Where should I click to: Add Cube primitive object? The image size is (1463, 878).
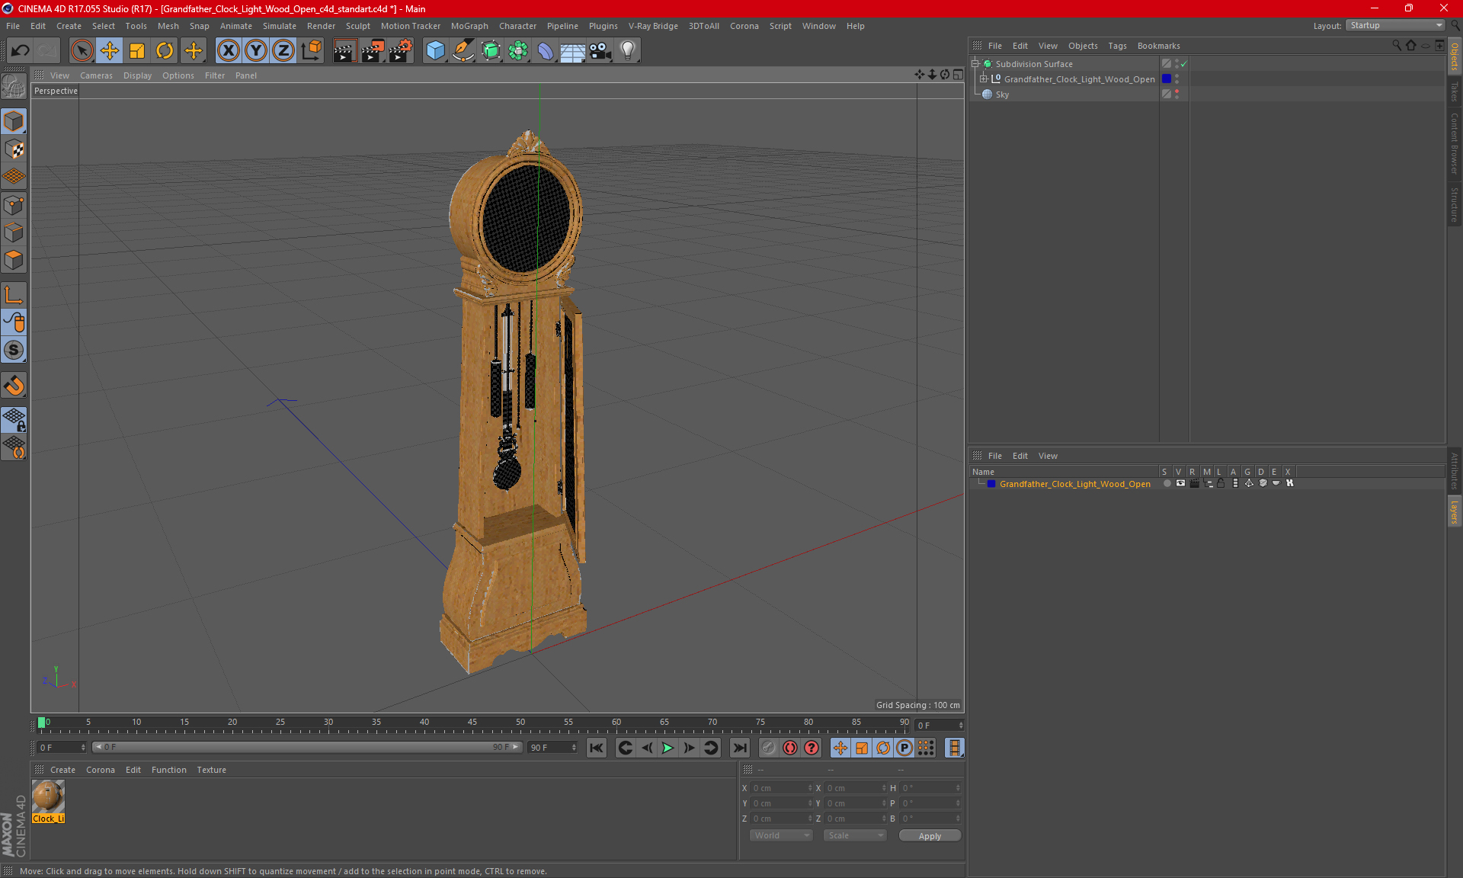click(x=435, y=50)
